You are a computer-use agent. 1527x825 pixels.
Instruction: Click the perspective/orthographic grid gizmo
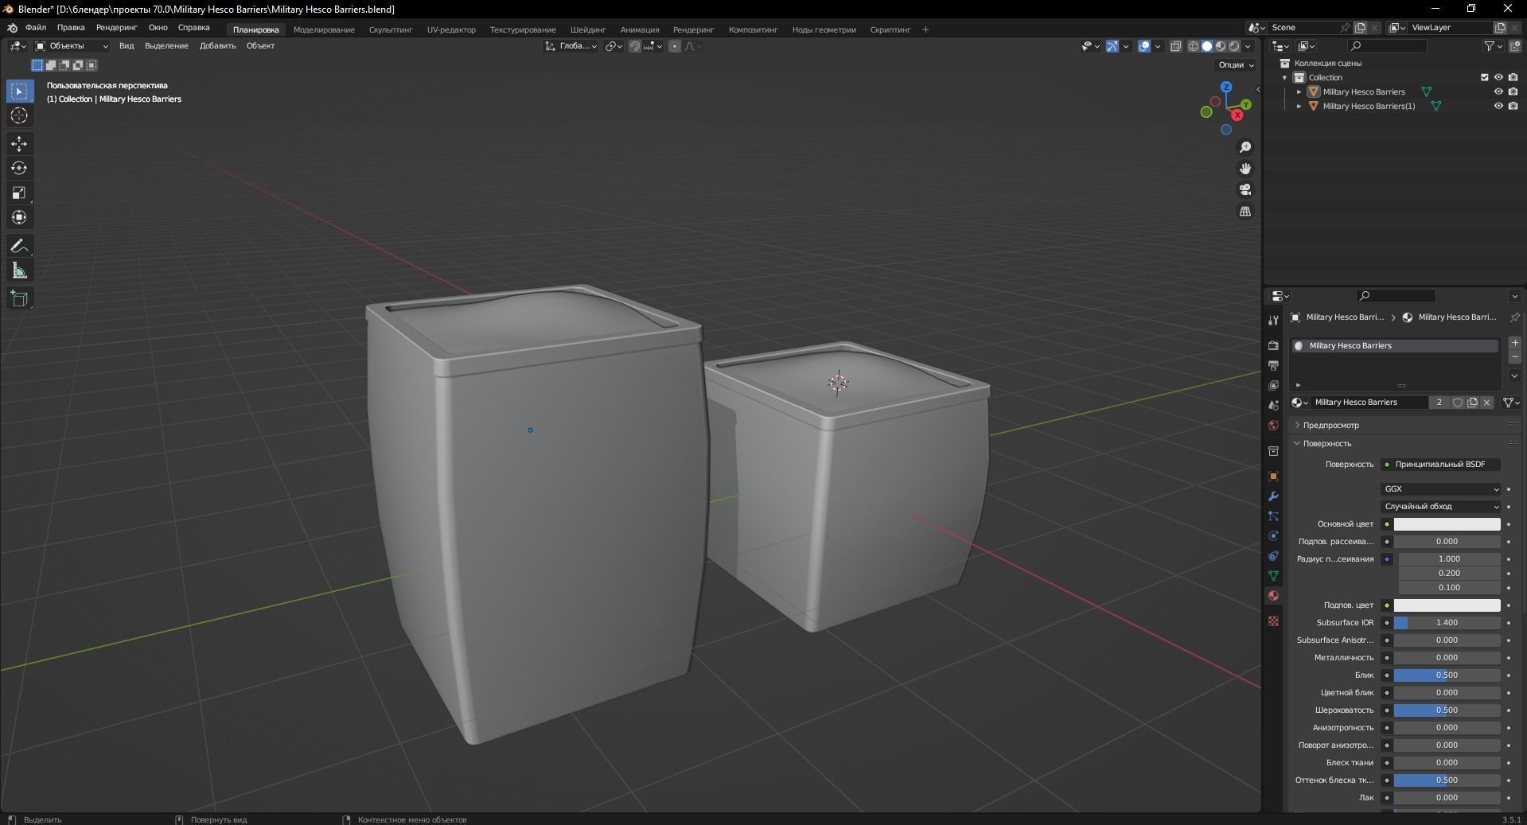[1245, 212]
